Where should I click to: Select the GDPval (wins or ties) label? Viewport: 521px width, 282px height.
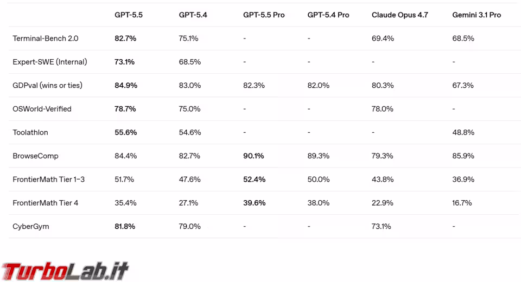click(48, 86)
